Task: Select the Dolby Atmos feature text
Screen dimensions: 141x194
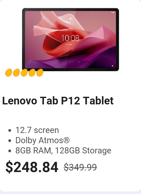Action: (x=42, y=140)
